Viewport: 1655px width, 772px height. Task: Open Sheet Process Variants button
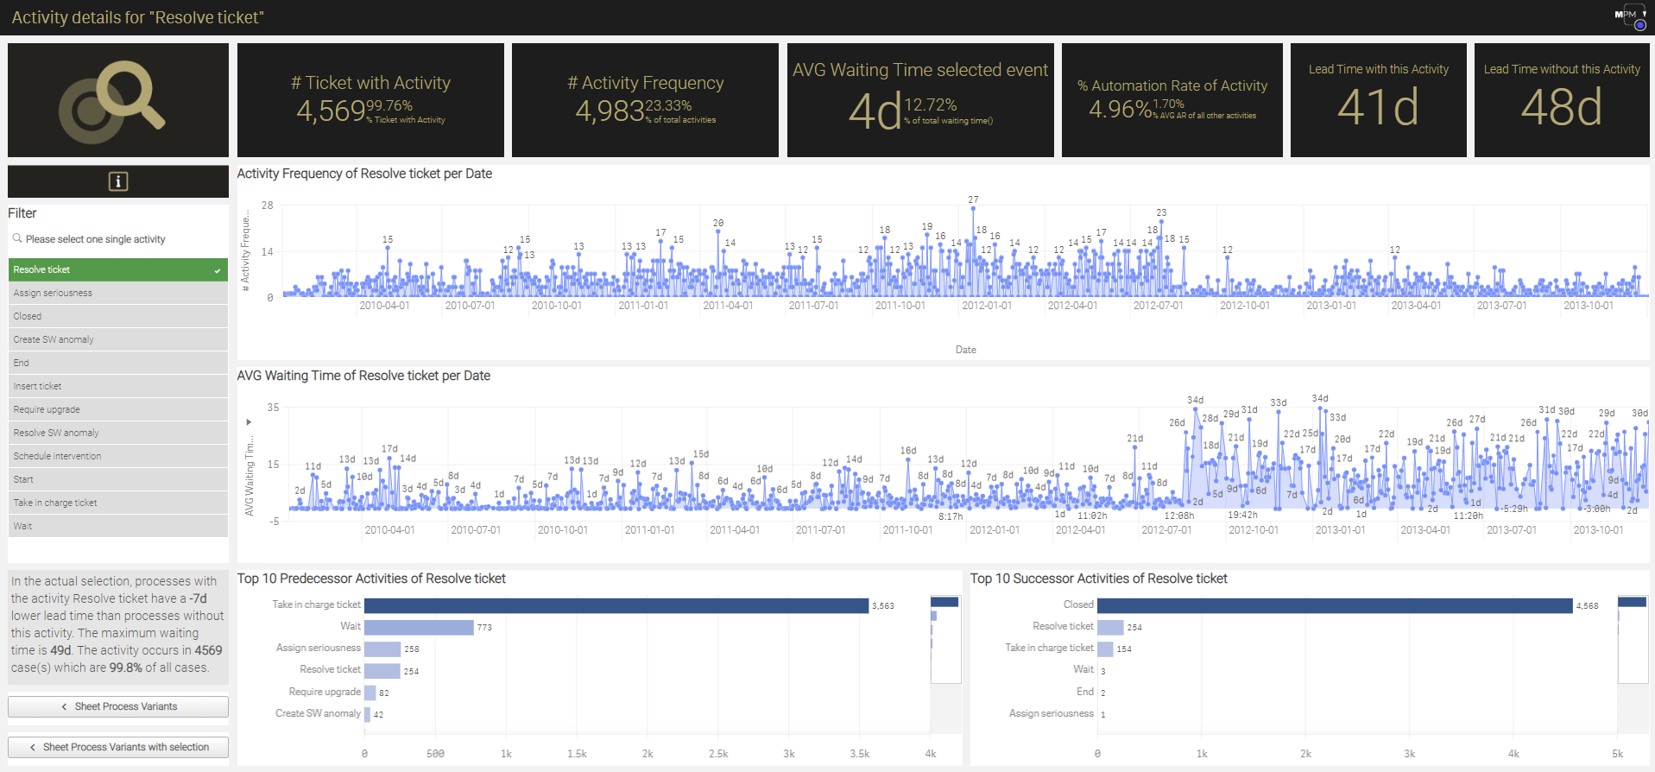(118, 706)
